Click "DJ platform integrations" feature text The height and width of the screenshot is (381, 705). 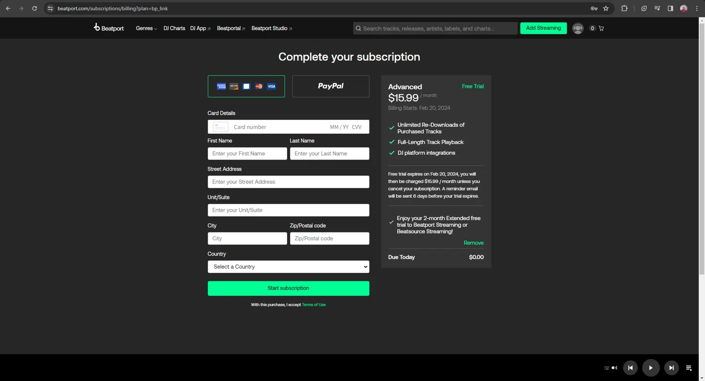(426, 153)
